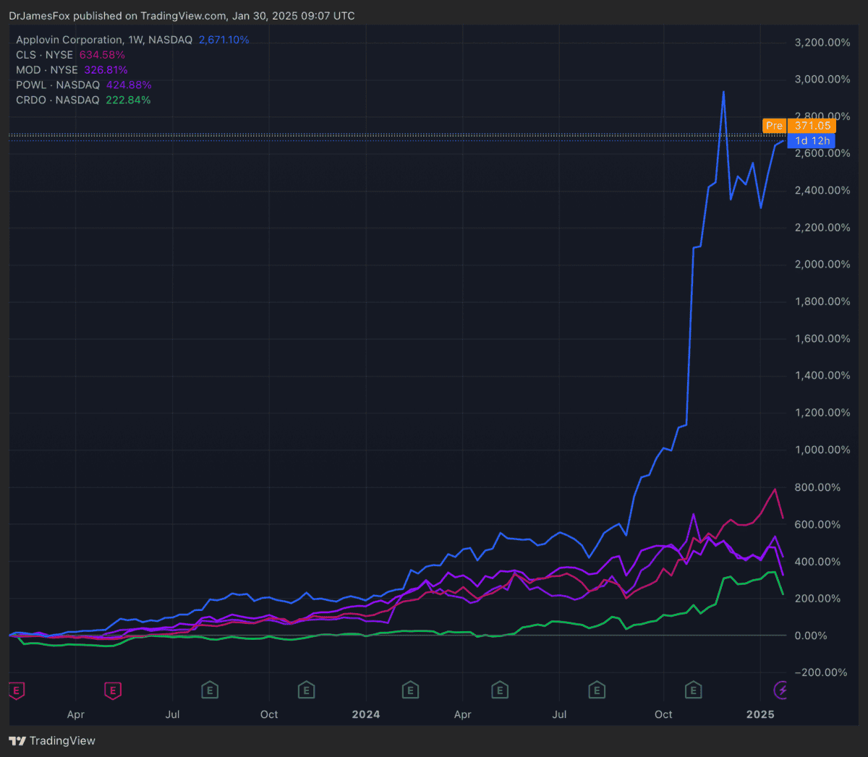Click the pink earnings marker at the chart's left edge
Image resolution: width=868 pixels, height=757 pixels.
[16, 690]
